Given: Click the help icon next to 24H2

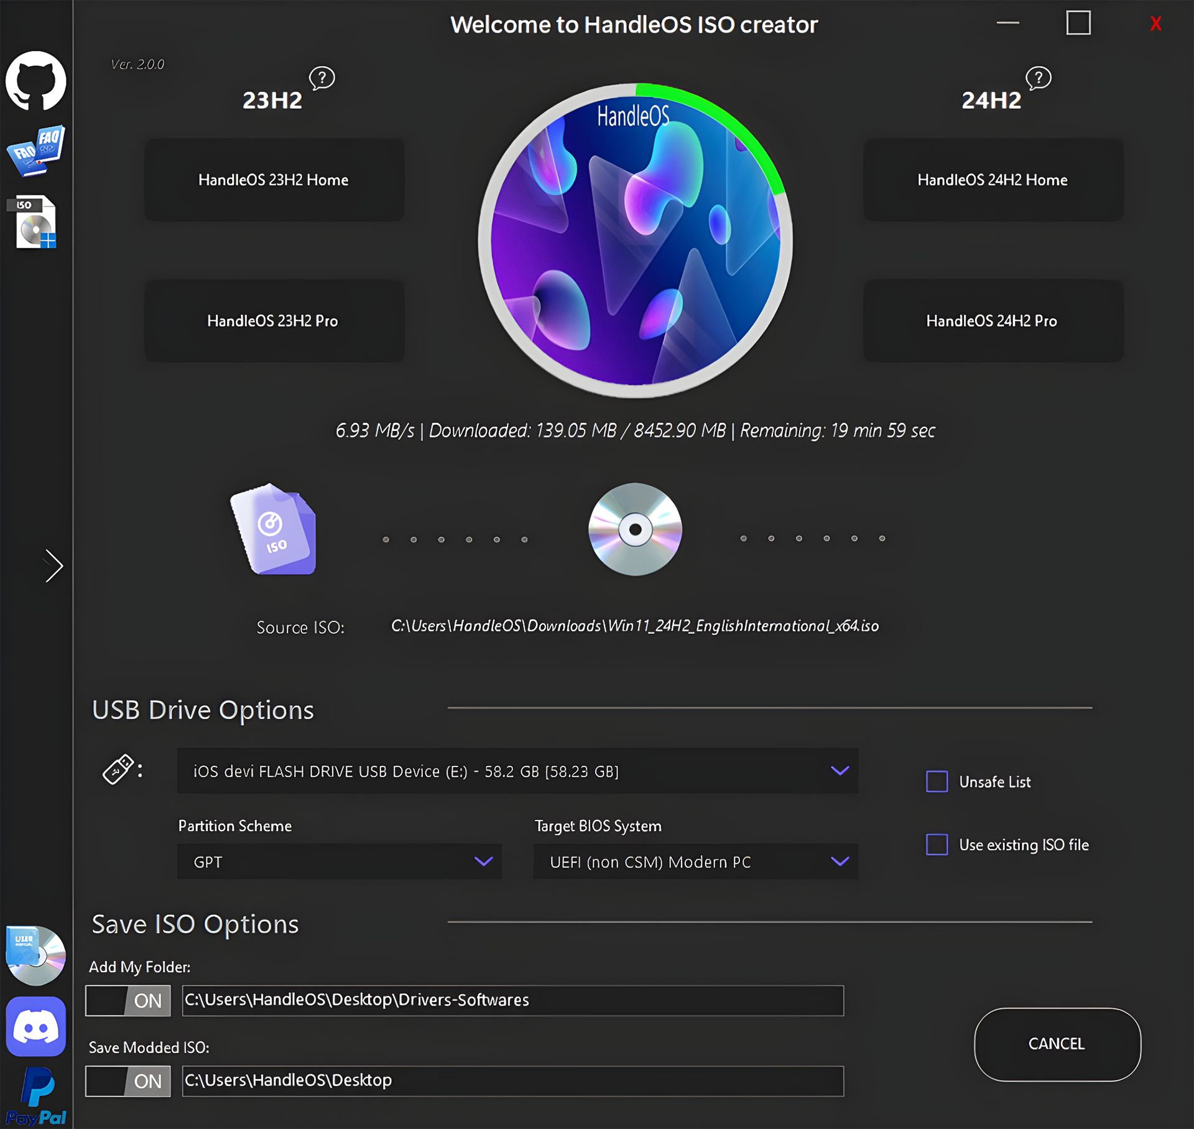Looking at the screenshot, I should tap(1037, 79).
